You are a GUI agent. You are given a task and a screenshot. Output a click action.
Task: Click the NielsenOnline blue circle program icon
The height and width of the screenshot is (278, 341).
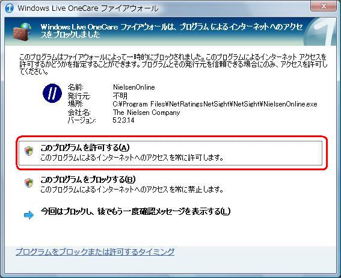52,93
